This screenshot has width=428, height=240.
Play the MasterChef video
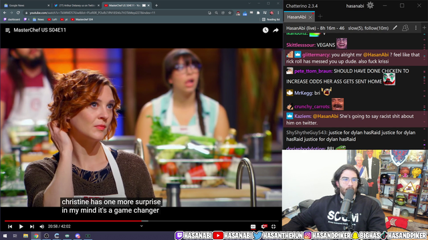pyautogui.click(x=21, y=227)
